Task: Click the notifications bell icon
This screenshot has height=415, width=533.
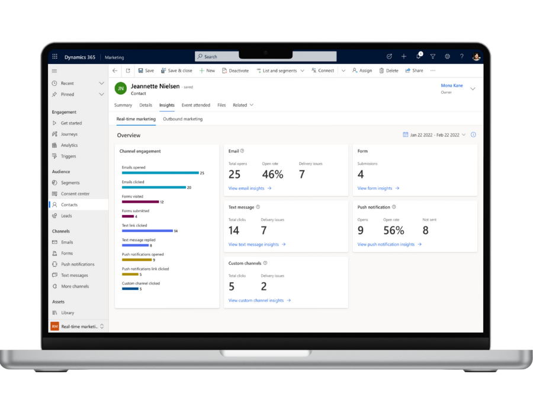Action: point(418,57)
